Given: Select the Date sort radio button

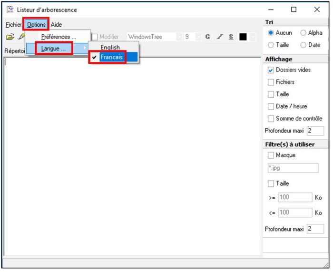Looking at the screenshot, I should click(303, 45).
